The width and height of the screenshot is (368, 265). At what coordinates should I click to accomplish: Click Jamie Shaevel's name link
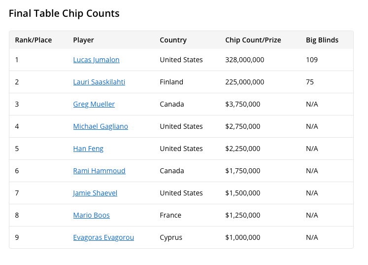coord(95,193)
